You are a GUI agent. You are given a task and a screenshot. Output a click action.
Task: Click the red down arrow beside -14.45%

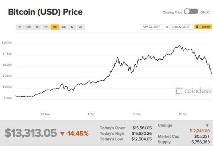(62, 134)
